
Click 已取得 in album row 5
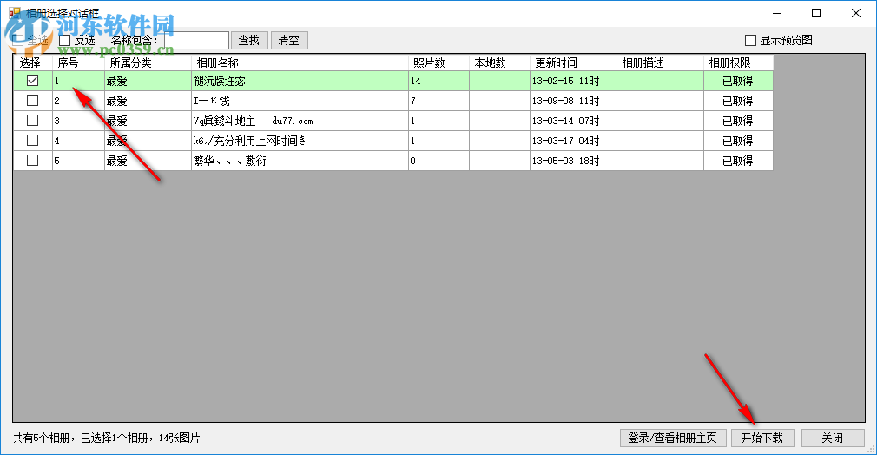[x=738, y=161]
